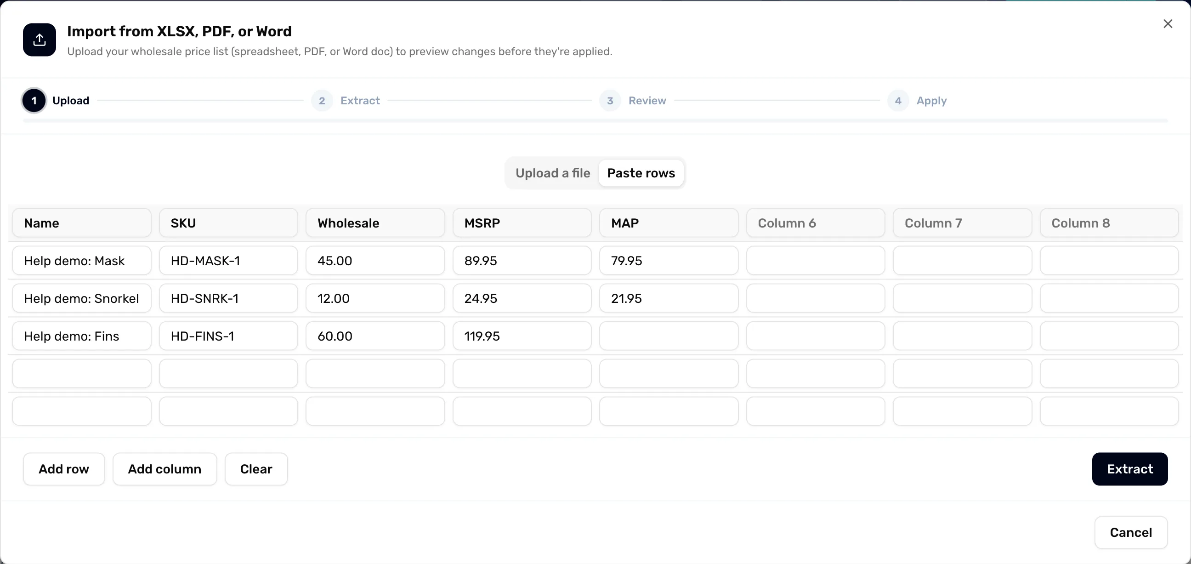The image size is (1191, 564).
Task: Click the HD-MASK-1 SKU cell
Action: (x=228, y=261)
